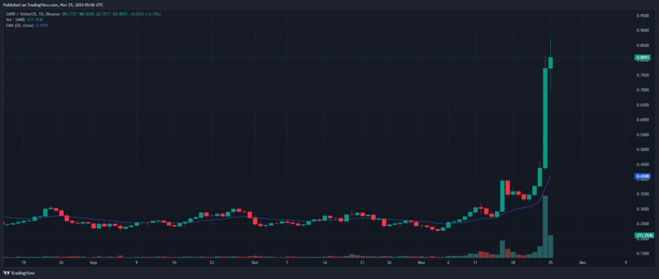
Task: Select the tallest green volume bar
Action: (x=545, y=226)
